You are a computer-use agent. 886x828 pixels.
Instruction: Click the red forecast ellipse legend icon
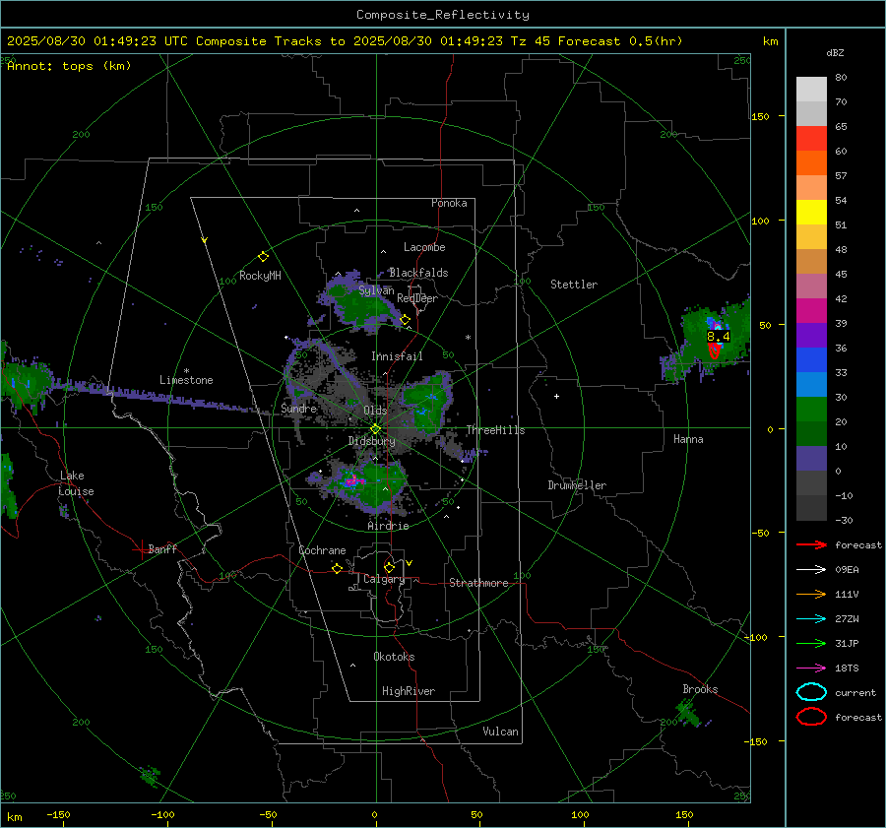(x=811, y=717)
